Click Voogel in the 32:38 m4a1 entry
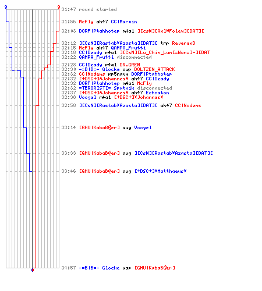 coord(87,97)
